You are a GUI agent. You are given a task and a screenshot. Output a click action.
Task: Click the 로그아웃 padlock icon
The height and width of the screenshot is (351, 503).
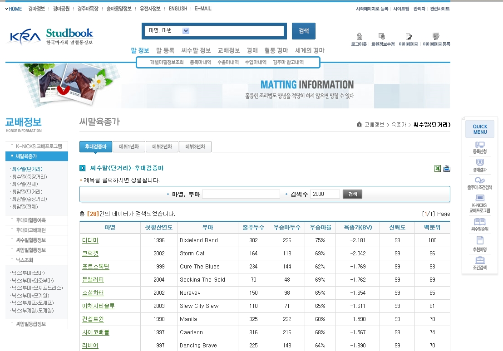[359, 37]
